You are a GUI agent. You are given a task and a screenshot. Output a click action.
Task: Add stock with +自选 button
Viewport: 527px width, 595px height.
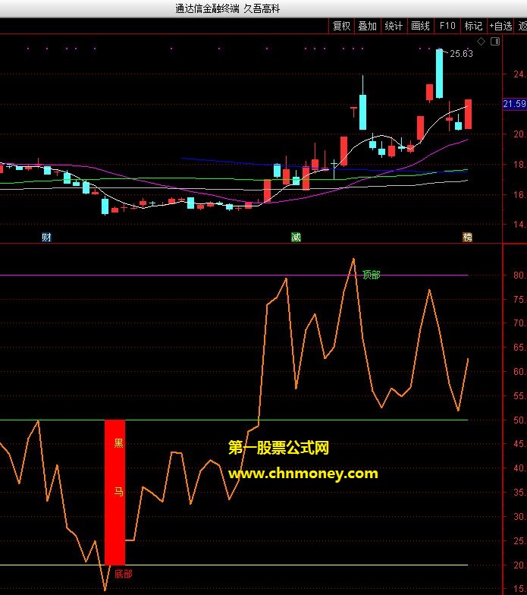500,26
